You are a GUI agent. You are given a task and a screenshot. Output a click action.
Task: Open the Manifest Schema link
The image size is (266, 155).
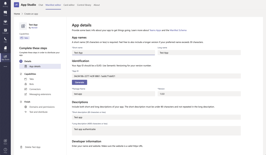[178, 30]
